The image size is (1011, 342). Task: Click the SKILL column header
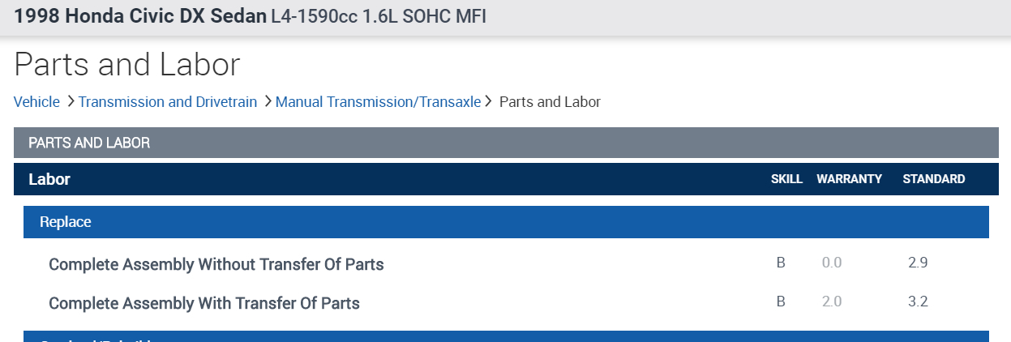click(786, 179)
